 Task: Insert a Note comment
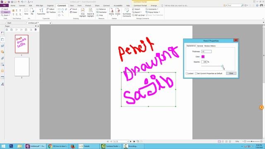26,12
